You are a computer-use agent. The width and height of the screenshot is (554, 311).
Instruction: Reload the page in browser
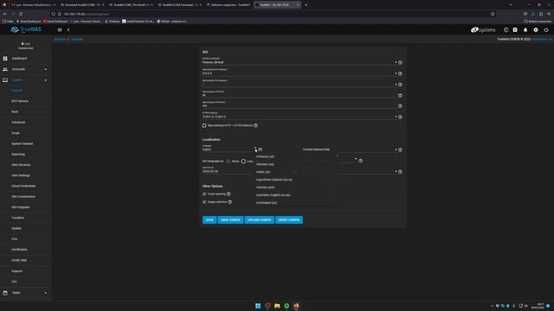point(21,14)
